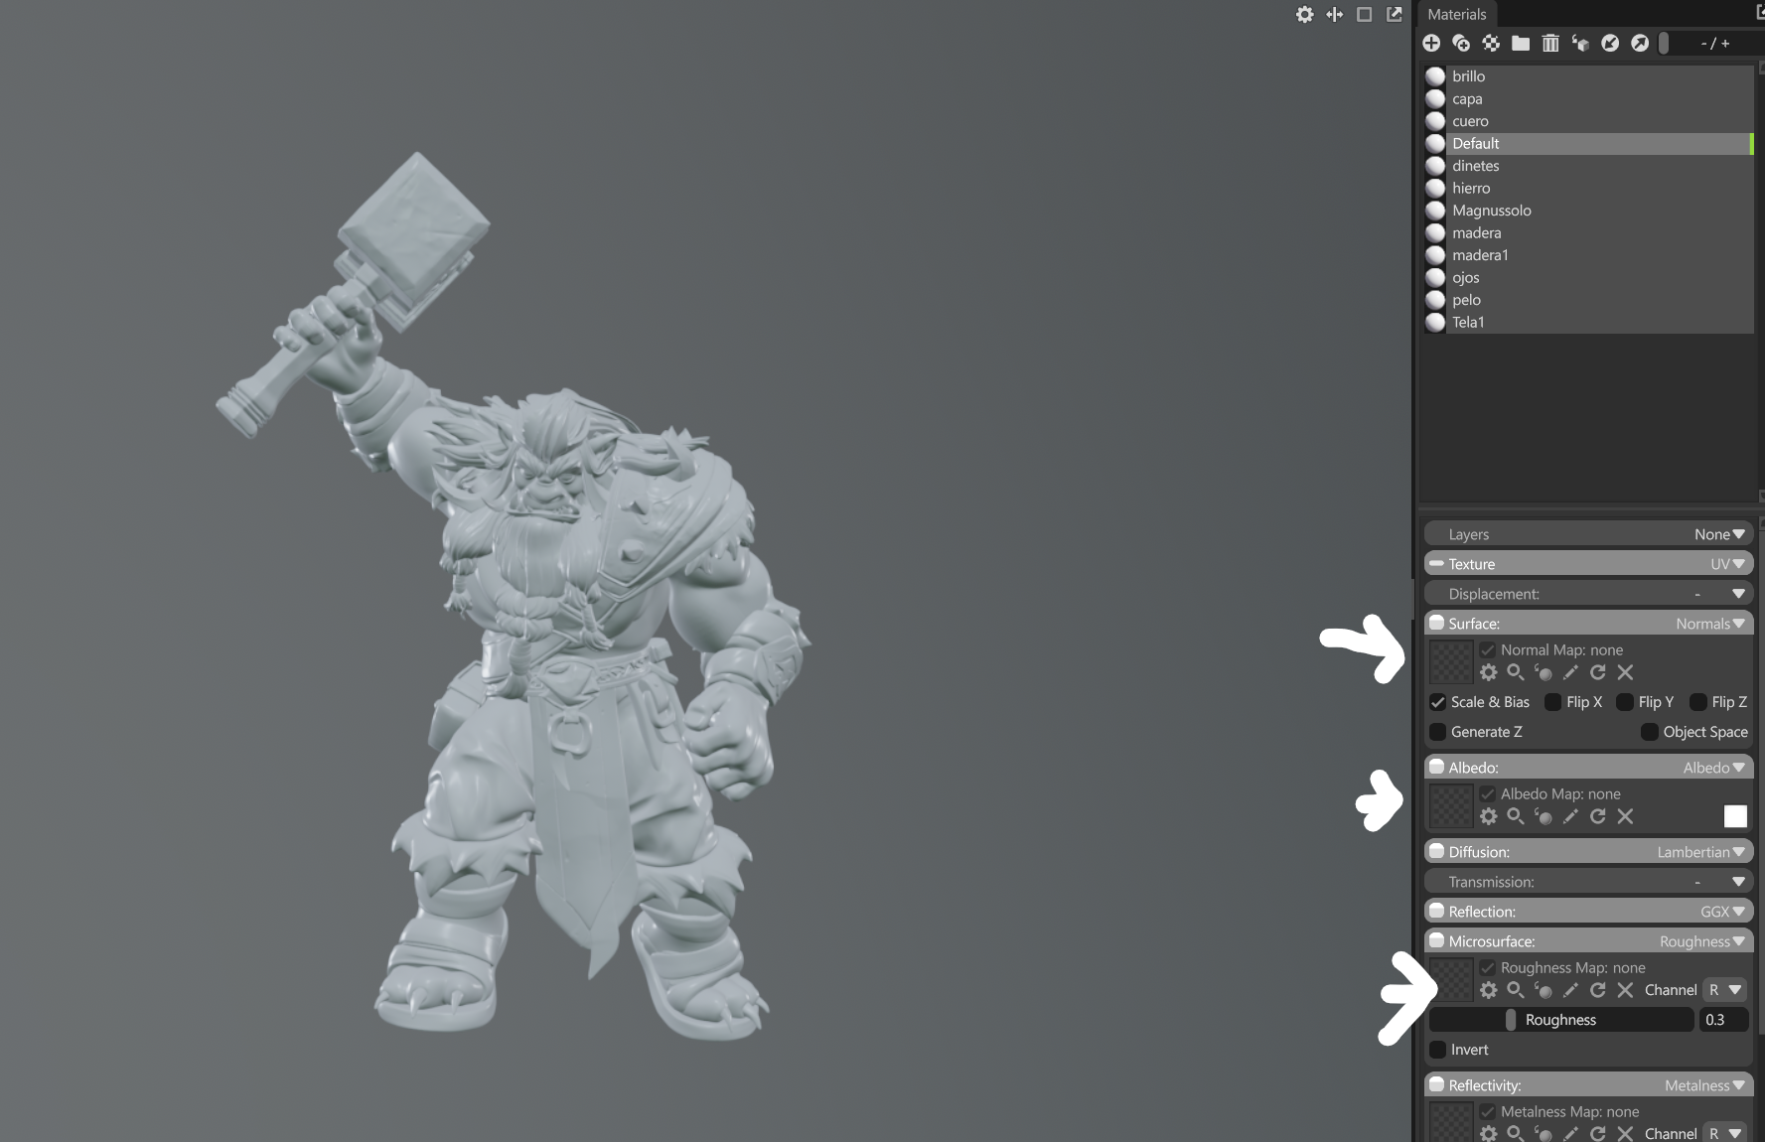
Task: Switch to the Materials tab
Action: click(x=1457, y=14)
